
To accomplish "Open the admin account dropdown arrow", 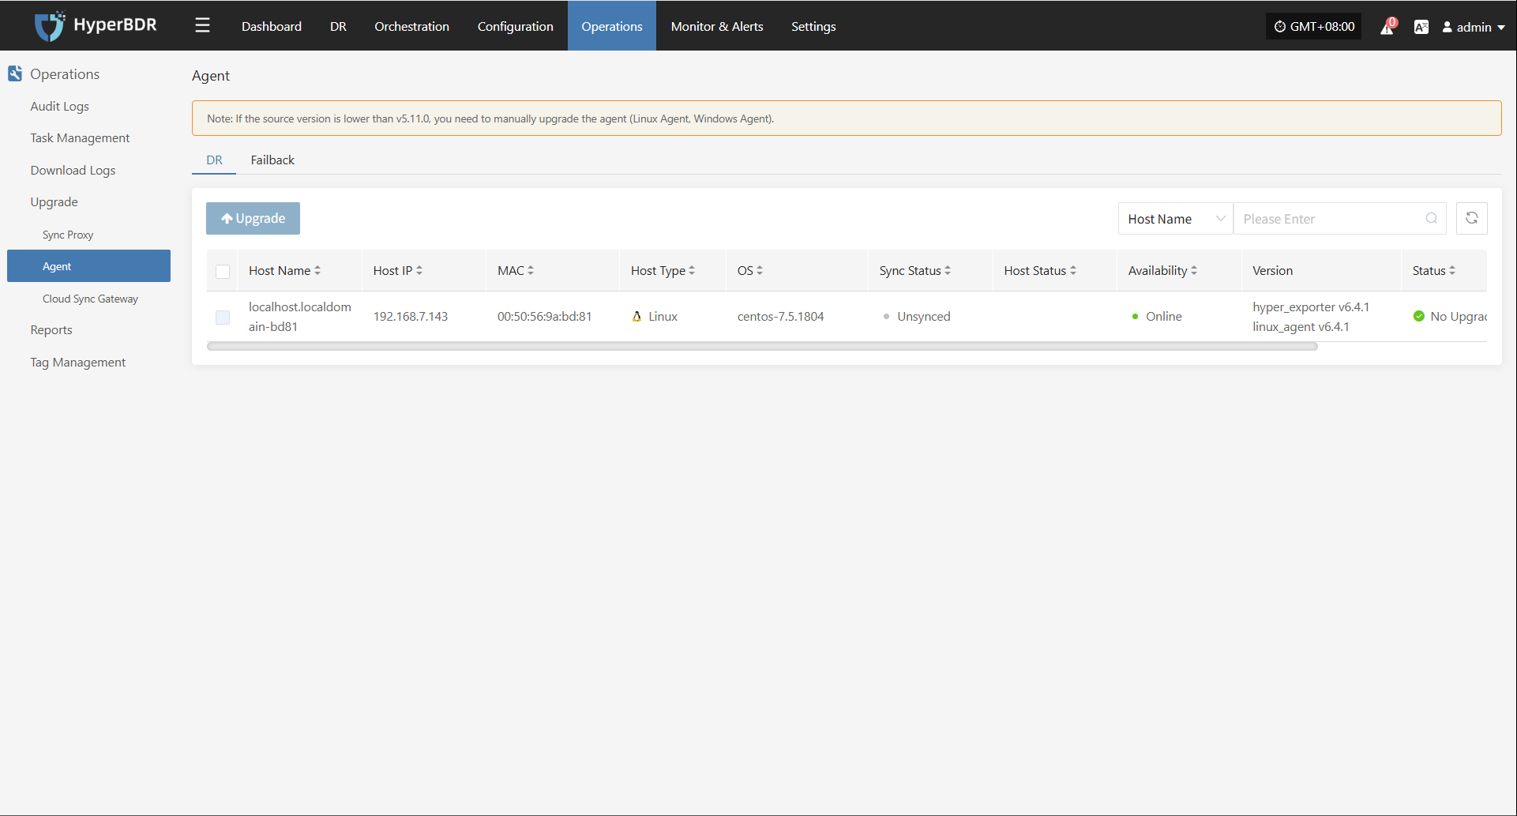I will point(1501,28).
